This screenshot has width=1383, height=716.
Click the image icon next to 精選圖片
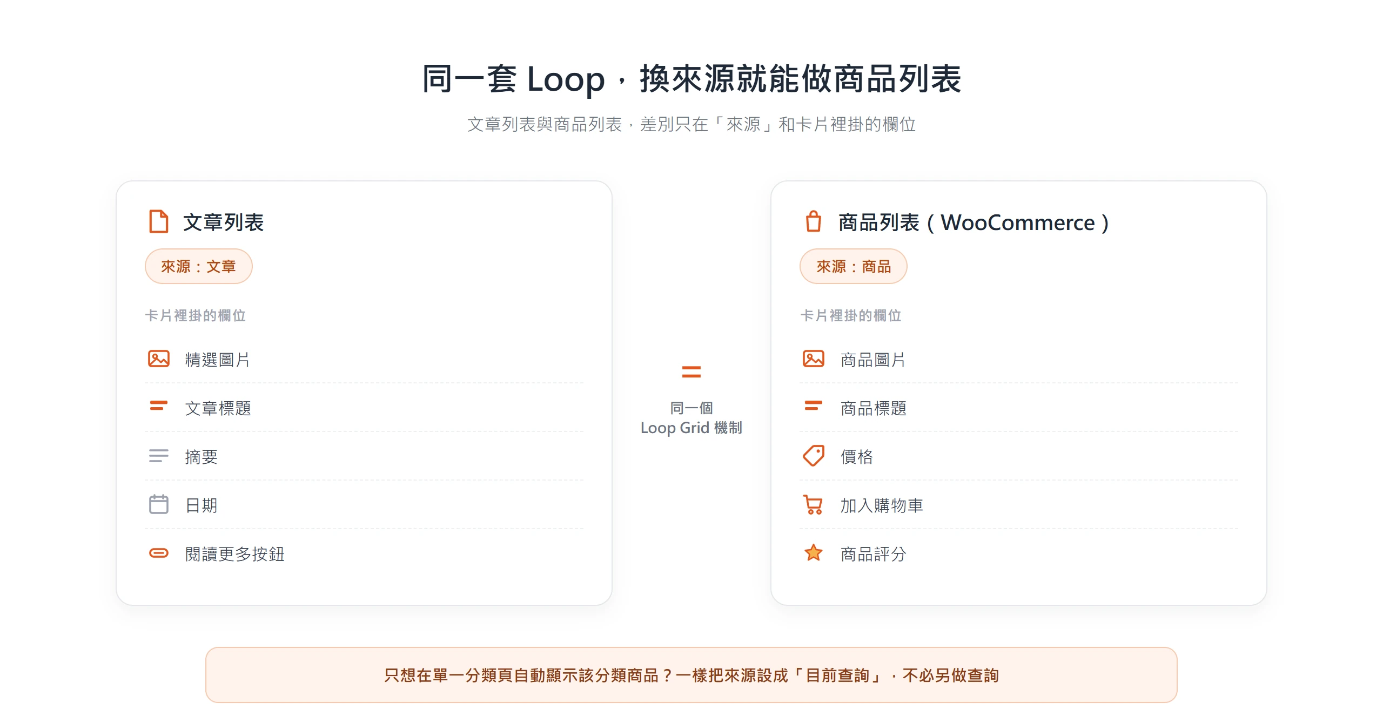point(158,359)
